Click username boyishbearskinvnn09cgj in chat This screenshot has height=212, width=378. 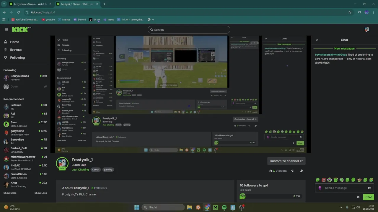tap(331, 55)
